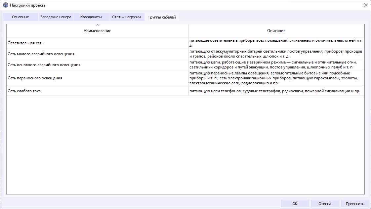
Task: Activate the Группы кабелей tab
Action: (x=162, y=16)
